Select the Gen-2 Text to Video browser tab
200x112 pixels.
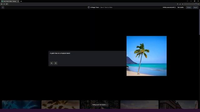tap(10, 1)
